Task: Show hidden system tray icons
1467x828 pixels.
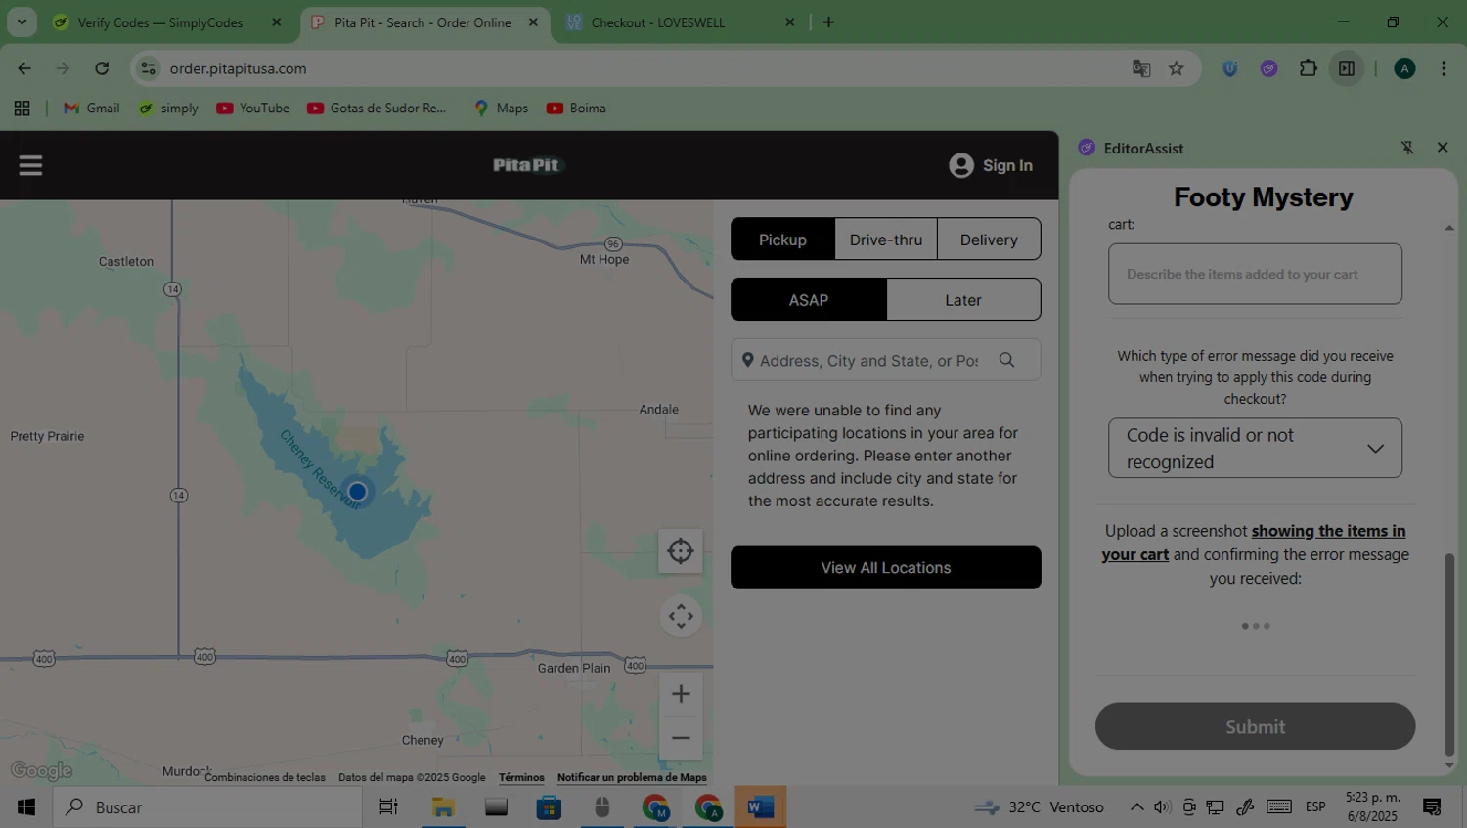Action: click(x=1136, y=807)
